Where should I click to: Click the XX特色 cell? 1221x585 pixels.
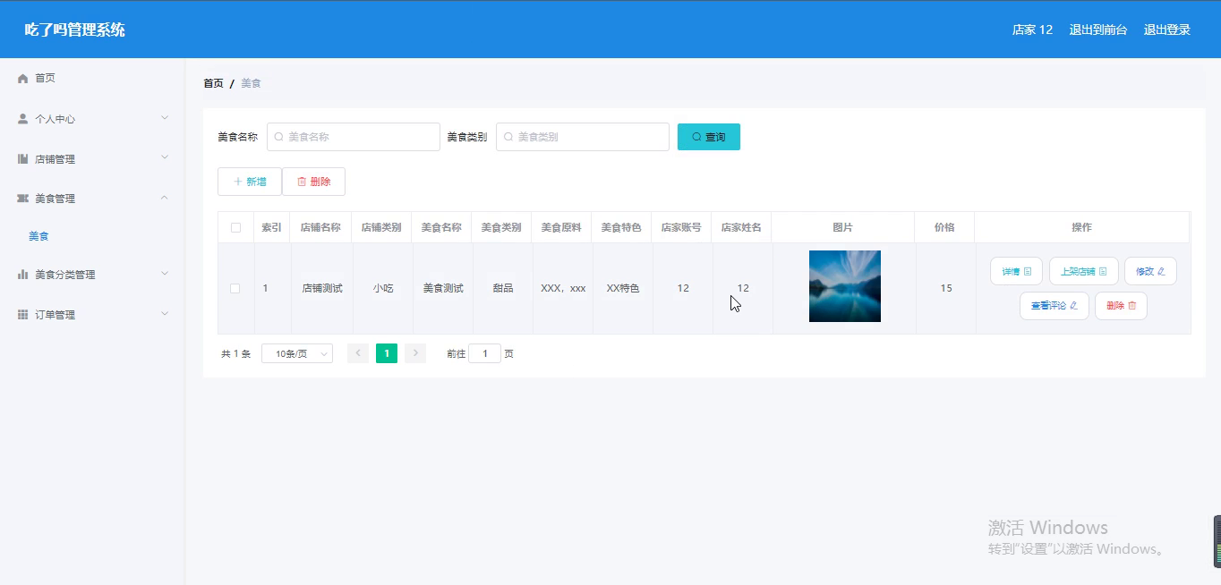(x=623, y=288)
